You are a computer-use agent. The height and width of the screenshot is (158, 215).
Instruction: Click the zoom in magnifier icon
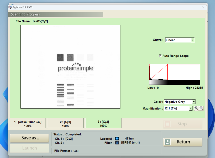coord(196,108)
